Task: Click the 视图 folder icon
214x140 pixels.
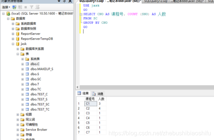Action: 22,115
